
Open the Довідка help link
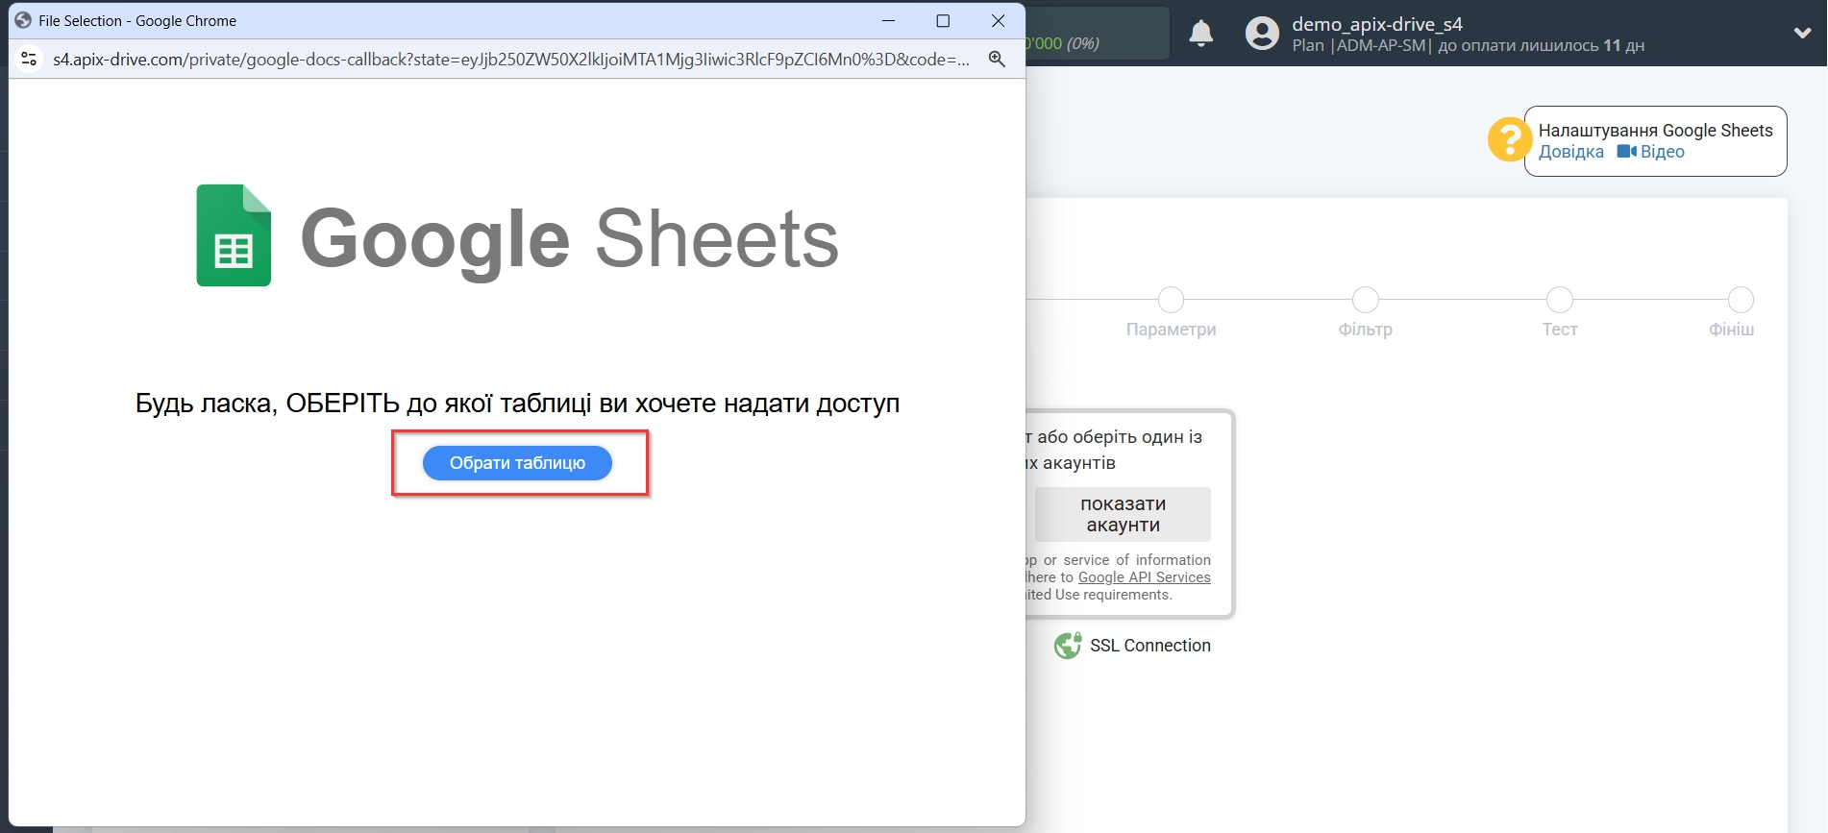pyautogui.click(x=1571, y=152)
